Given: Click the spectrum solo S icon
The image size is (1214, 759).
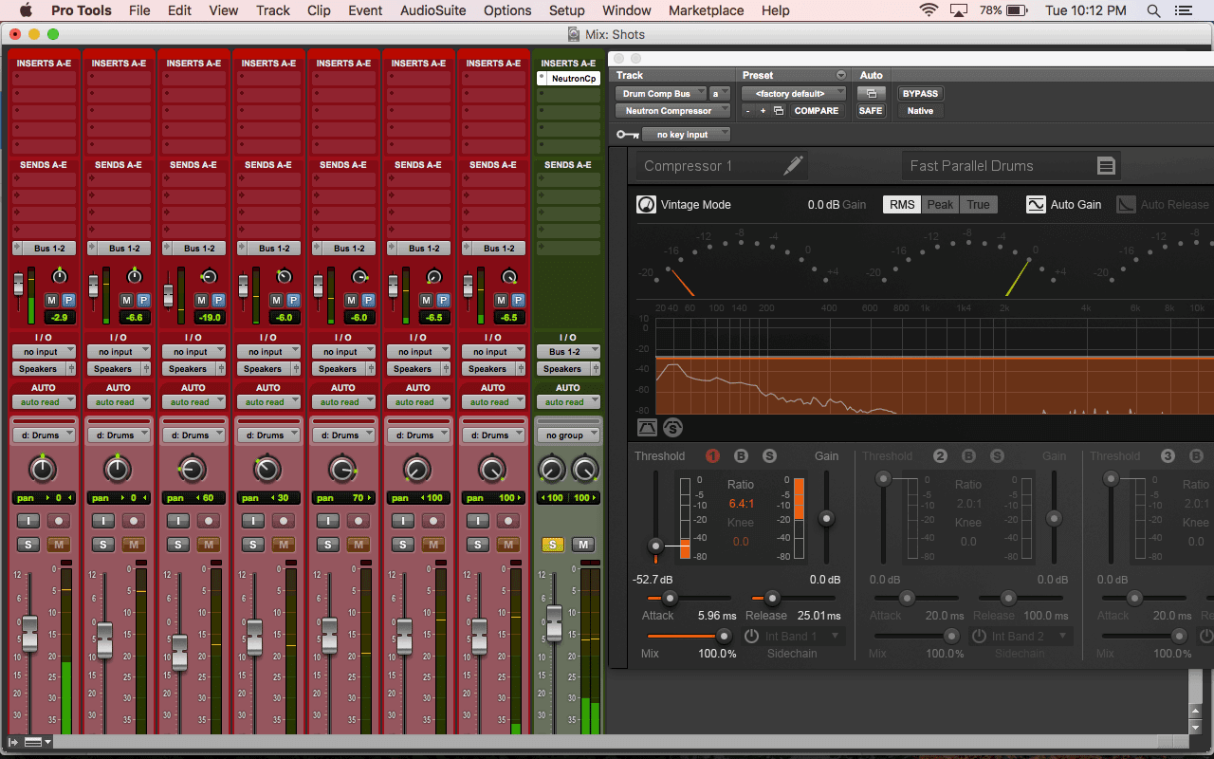Looking at the screenshot, I should pyautogui.click(x=672, y=428).
